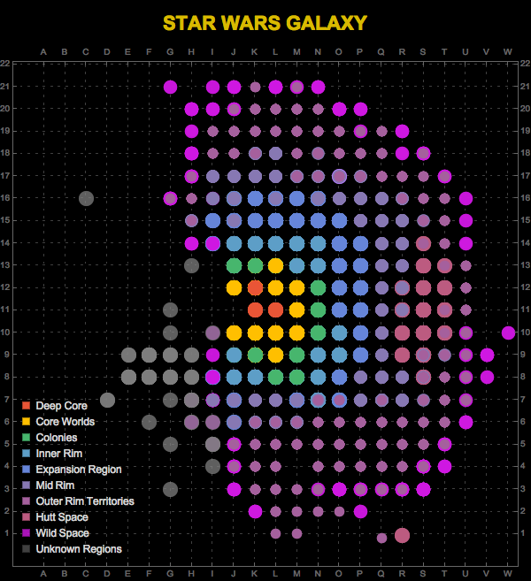Select the gray dot at grid E9

click(128, 355)
